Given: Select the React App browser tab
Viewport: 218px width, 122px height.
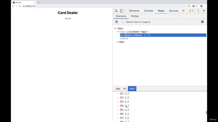Looking at the screenshot, I should (24, 2).
